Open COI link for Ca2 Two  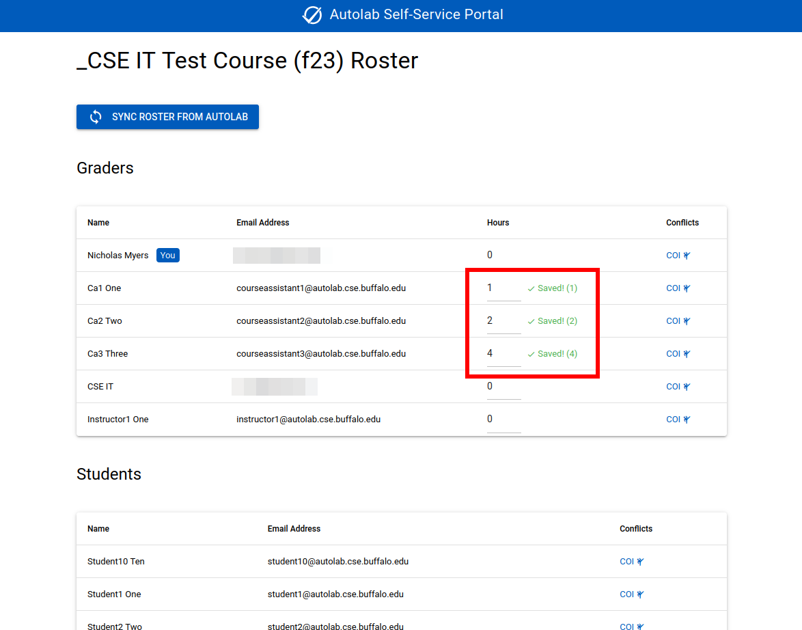click(678, 321)
